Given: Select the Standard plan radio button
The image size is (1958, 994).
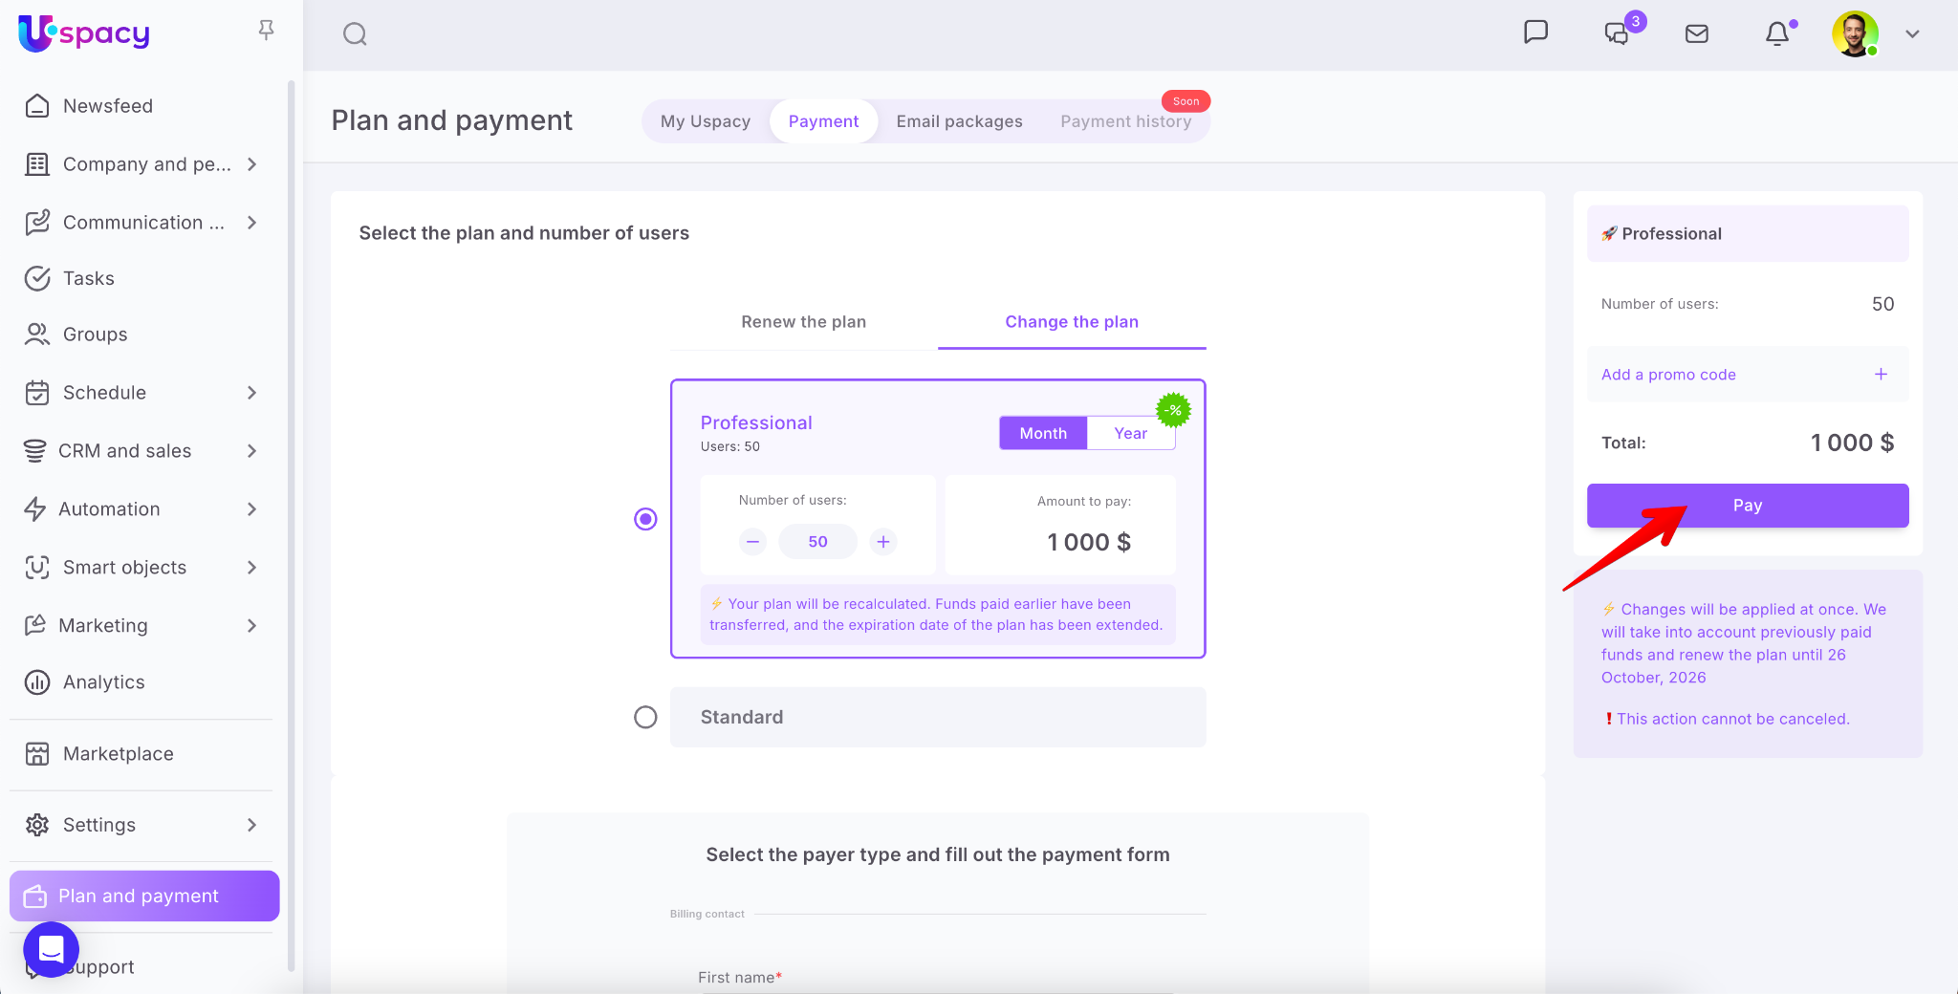Looking at the screenshot, I should pos(645,717).
